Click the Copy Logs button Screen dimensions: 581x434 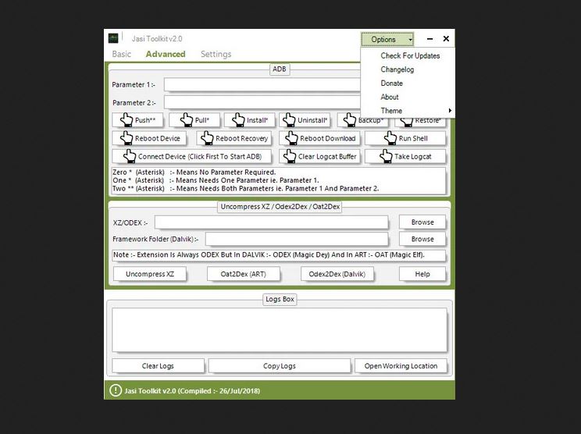point(280,366)
